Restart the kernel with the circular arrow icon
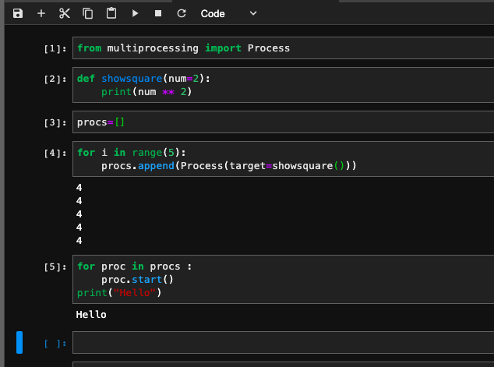Screen dimensions: 494x367 [x=182, y=13]
